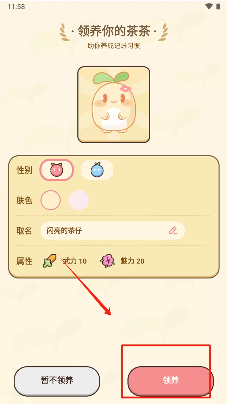This screenshot has height=404, width=227.
Task: Tap the 暂不领养 skip button
Action: pyautogui.click(x=57, y=381)
